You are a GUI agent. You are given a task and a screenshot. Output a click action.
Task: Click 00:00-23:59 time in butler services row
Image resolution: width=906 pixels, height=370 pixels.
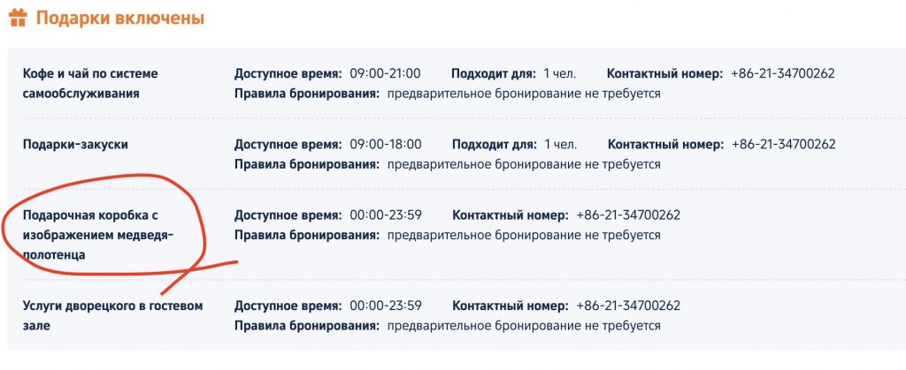tap(386, 306)
